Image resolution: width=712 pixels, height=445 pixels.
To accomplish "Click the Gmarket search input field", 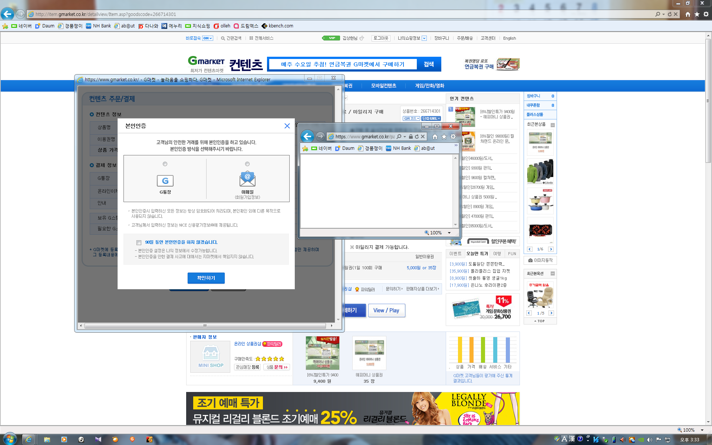I will [343, 64].
